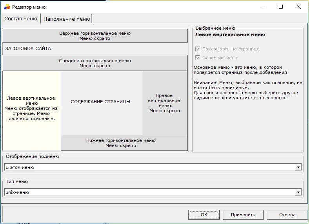This screenshot has width=309, height=224.
Task: Select Верхнее горизонтальное меню block
Action: [x=95, y=36]
